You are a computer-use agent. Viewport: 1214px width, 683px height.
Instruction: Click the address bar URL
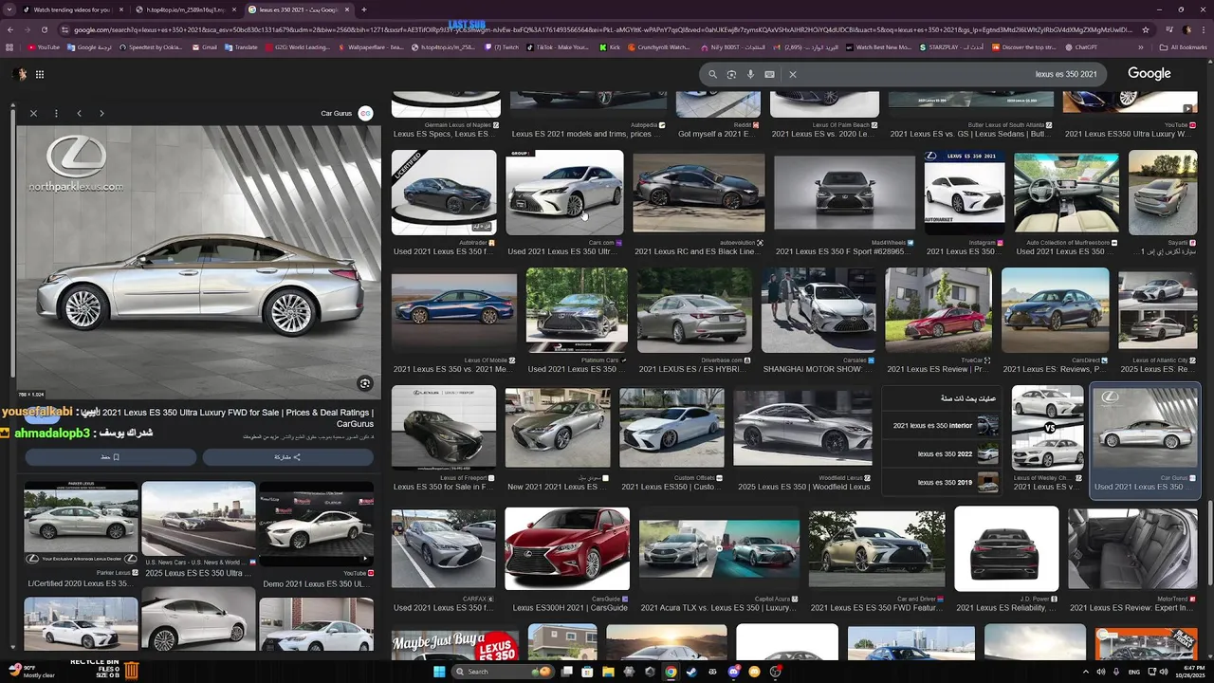point(598,29)
